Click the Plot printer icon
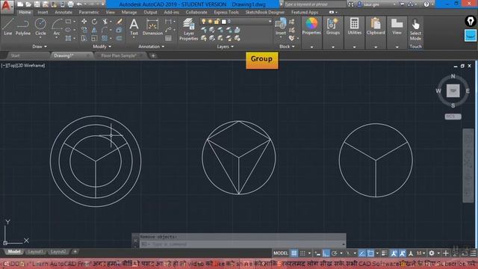The image size is (478, 269). 70,4
